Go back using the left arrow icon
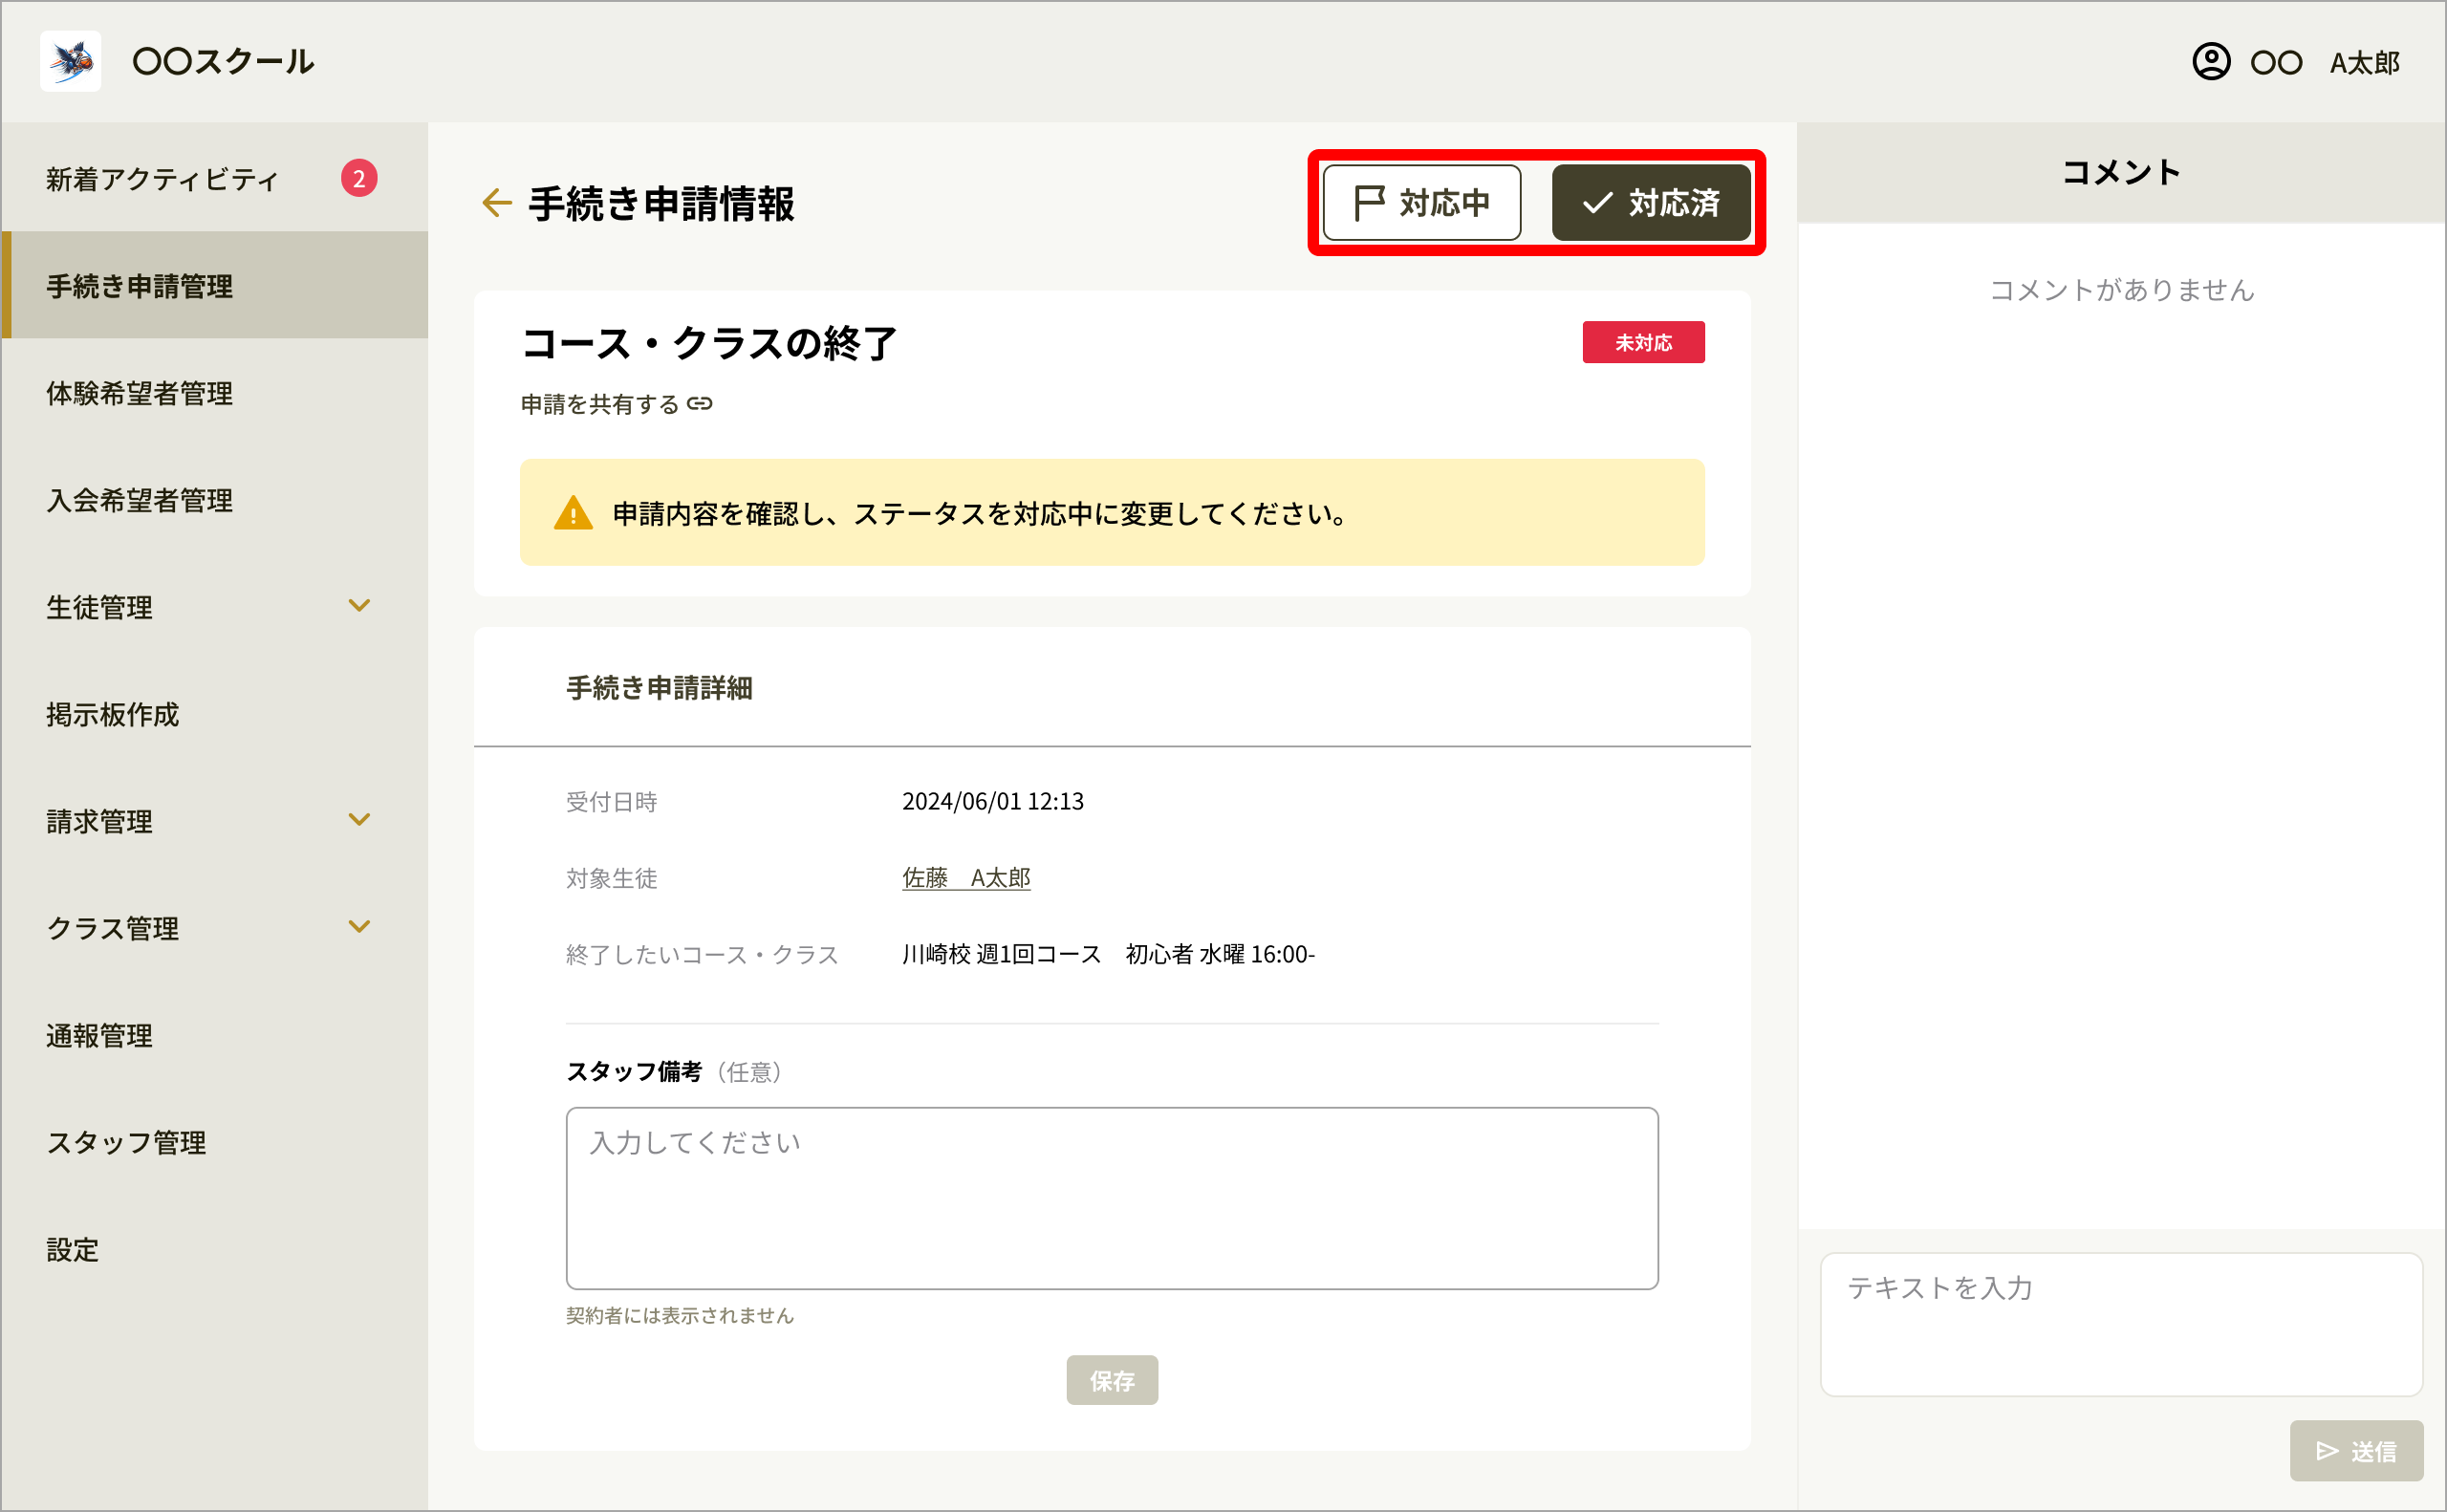This screenshot has width=2447, height=1512. (496, 203)
